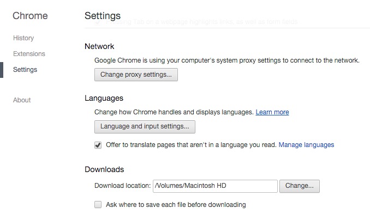Click the Chrome title in sidebar
This screenshot has height=220, width=370.
(x=30, y=16)
